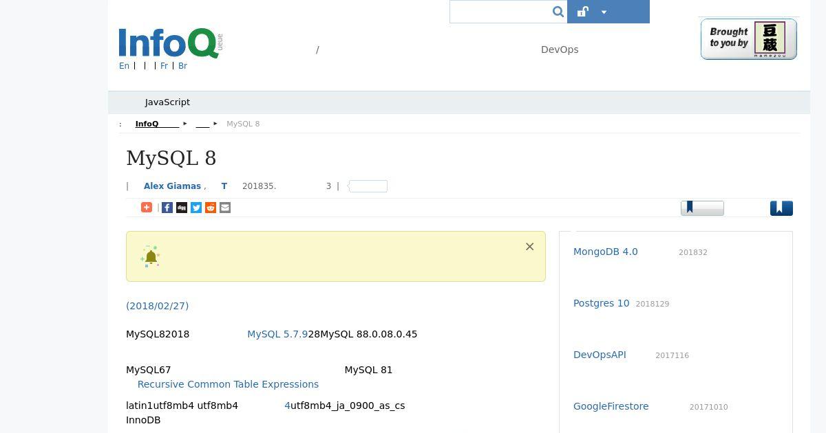Click the 20171010 date next to GoogleFirestore
The image size is (826, 433).
709,407
